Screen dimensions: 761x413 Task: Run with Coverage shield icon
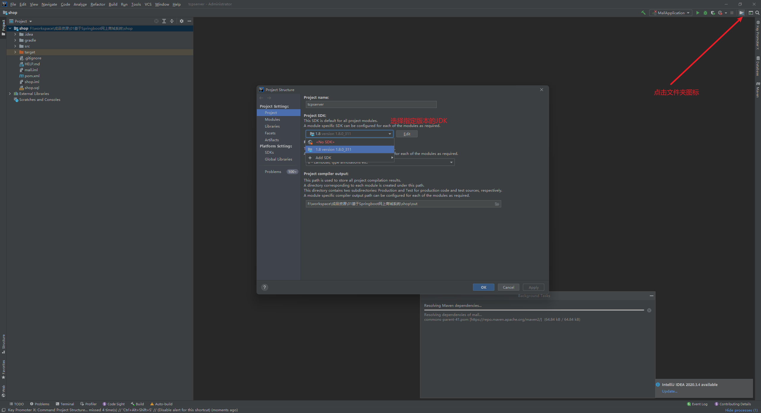[x=713, y=13]
